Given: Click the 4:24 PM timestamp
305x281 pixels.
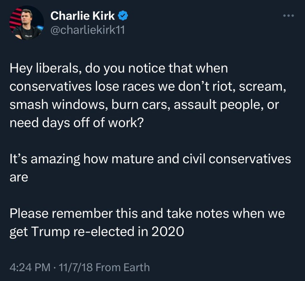Looking at the screenshot, I should pyautogui.click(x=30, y=267).
